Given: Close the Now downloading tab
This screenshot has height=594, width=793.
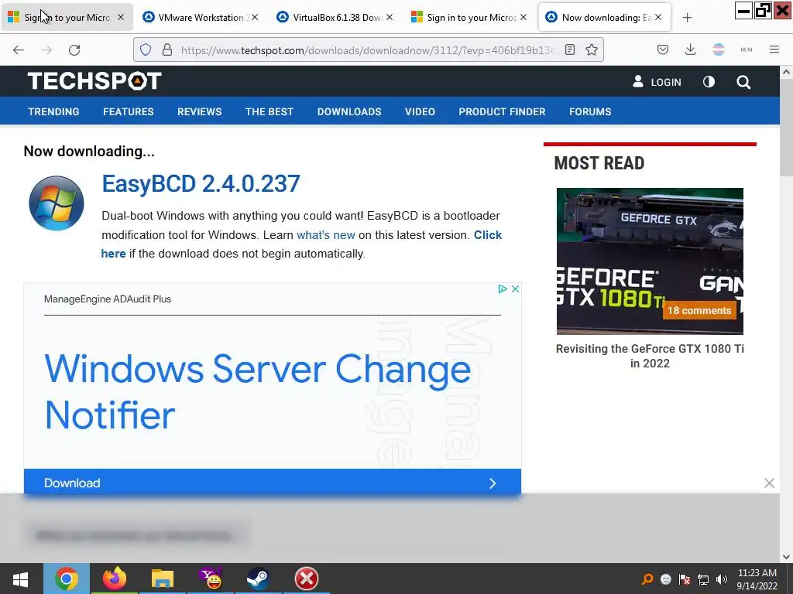Looking at the screenshot, I should pos(658,17).
